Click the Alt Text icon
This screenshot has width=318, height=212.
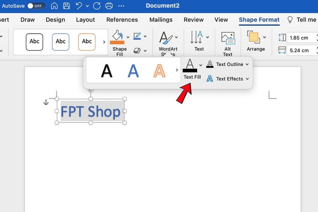pos(228,38)
